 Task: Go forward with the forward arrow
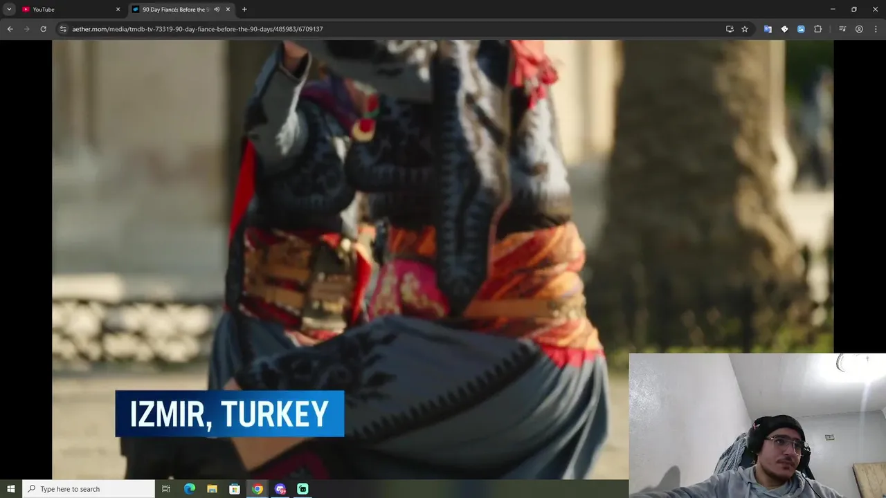[26, 29]
